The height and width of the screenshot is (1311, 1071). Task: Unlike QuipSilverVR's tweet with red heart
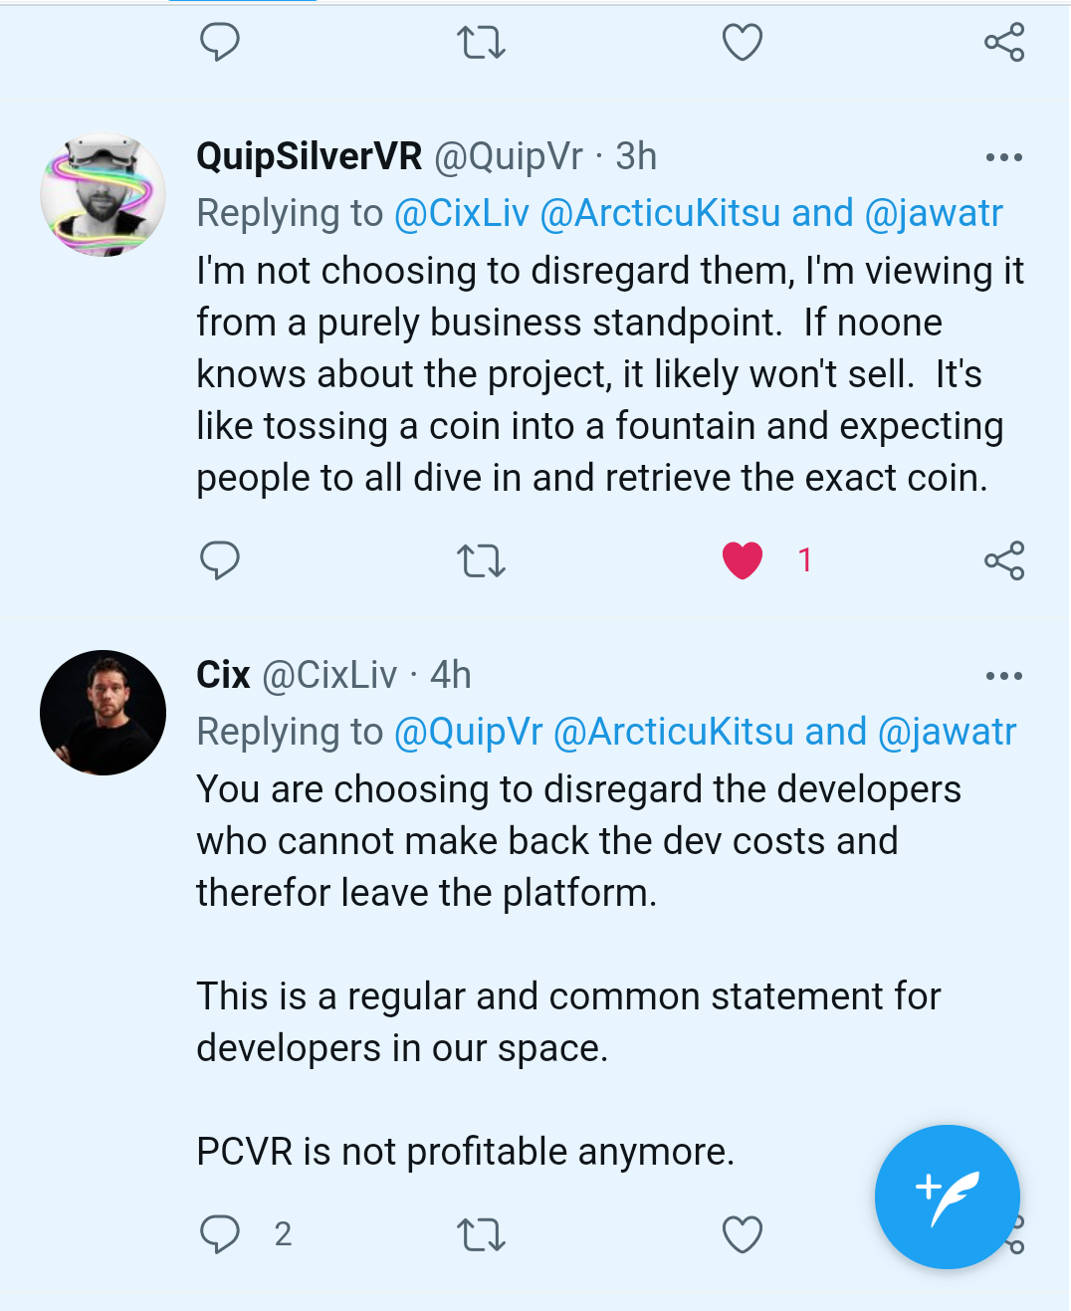(x=743, y=560)
